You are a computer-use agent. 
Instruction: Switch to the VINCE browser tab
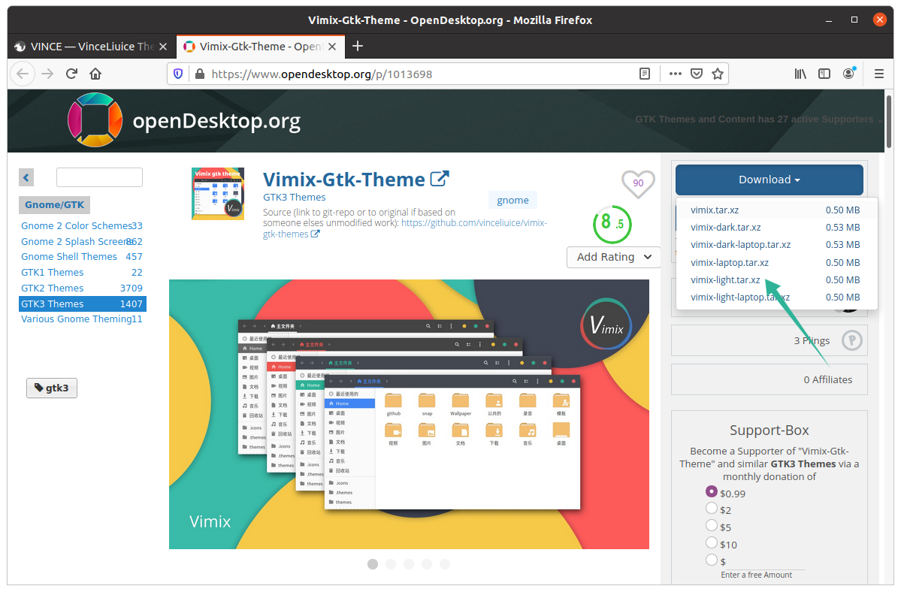coord(92,47)
